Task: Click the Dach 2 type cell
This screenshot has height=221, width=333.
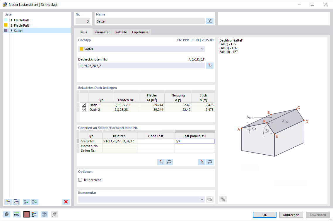Action: coord(101,110)
